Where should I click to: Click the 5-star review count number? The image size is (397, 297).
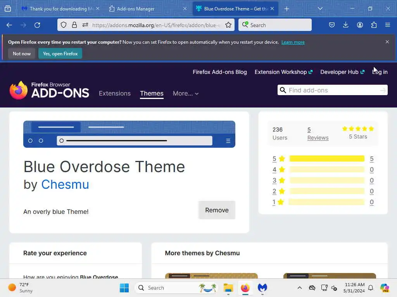(371, 159)
